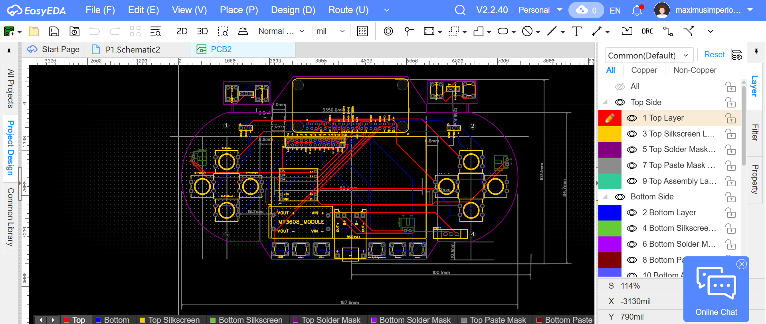Open the Common(Default) layer preset dropdown
The width and height of the screenshot is (766, 324).
(x=648, y=55)
